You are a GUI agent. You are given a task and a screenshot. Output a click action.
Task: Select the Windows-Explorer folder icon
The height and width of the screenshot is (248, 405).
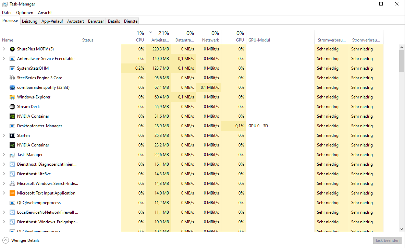tap(12, 97)
